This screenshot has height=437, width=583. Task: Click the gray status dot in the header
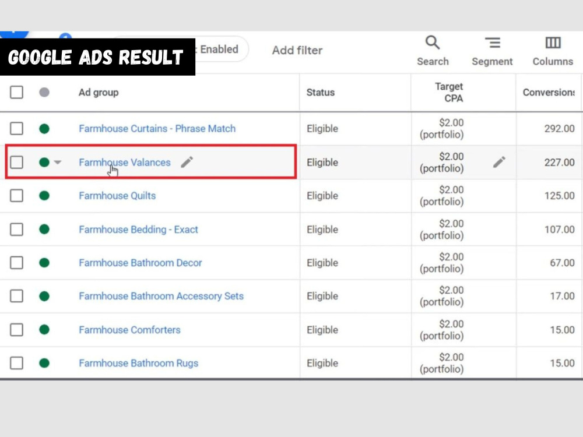point(44,92)
